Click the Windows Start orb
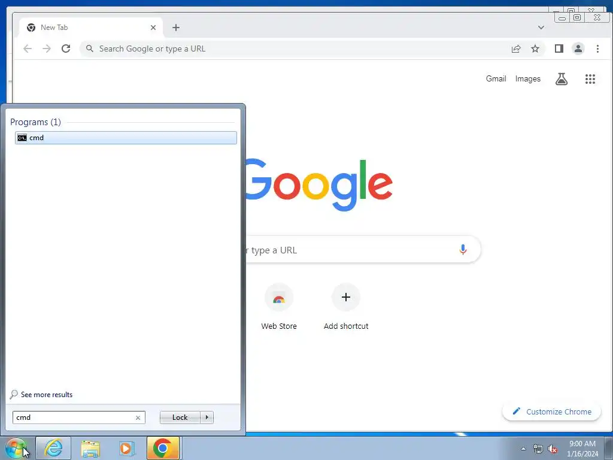The height and width of the screenshot is (460, 613). tap(16, 448)
